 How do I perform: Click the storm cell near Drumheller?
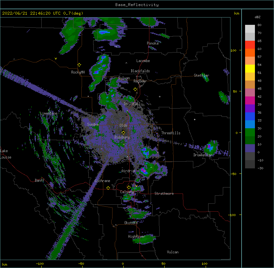pyautogui.click(x=210, y=148)
